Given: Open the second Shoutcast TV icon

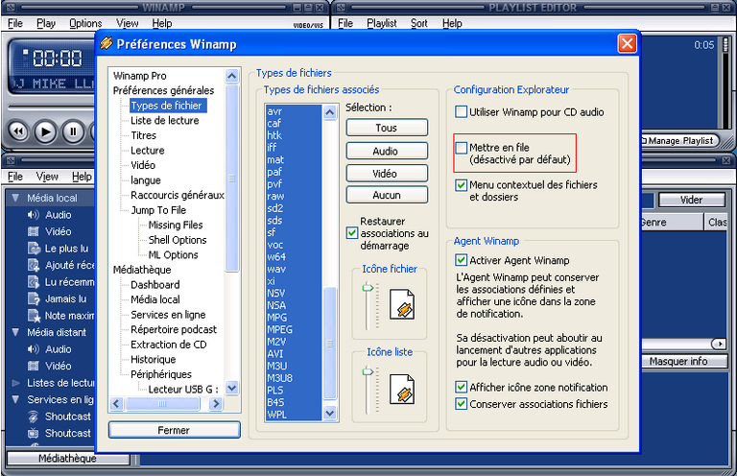Looking at the screenshot, I should click(x=34, y=433).
